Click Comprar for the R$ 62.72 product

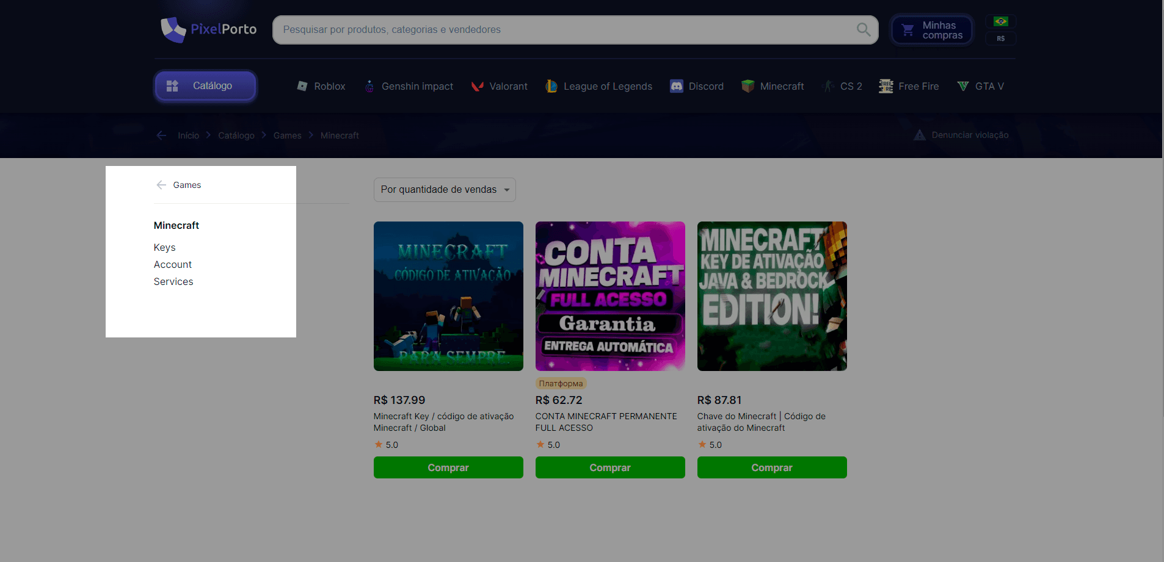(610, 467)
